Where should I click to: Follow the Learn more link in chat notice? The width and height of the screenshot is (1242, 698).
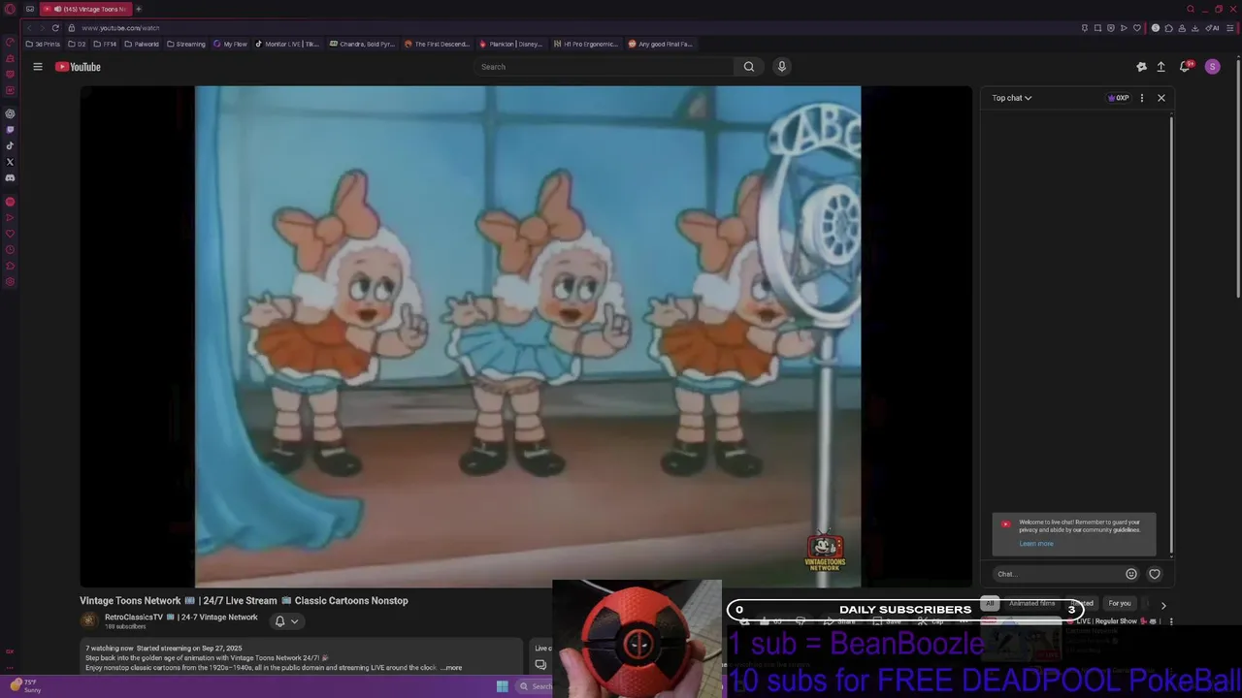coord(1036,544)
